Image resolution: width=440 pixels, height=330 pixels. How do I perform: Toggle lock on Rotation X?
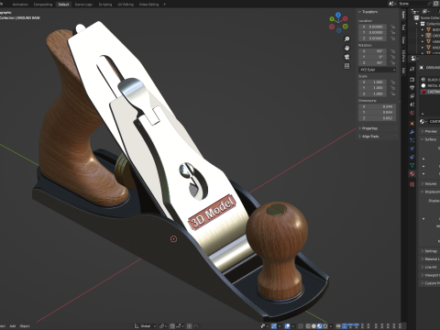pos(392,51)
